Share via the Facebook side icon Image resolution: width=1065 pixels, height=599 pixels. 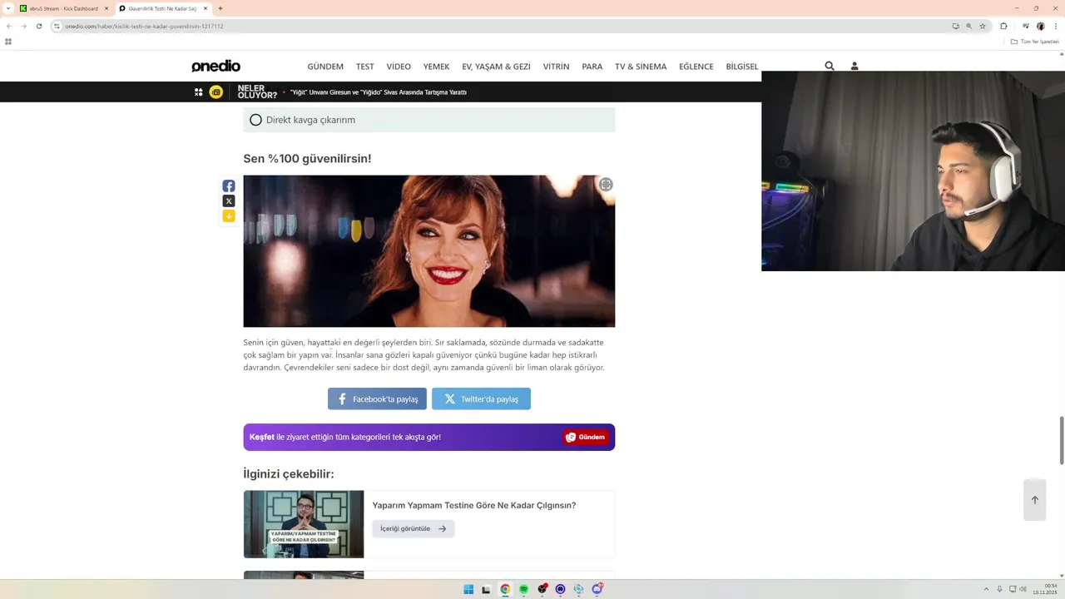pyautogui.click(x=229, y=186)
